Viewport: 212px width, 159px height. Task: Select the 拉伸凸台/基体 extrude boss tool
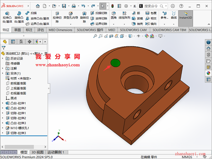click(7, 17)
